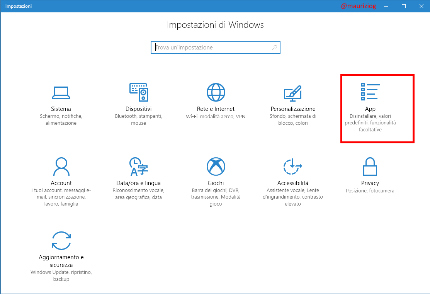Image resolution: width=430 pixels, height=294 pixels.
Task: Click the 'App' category title
Action: 370,109
